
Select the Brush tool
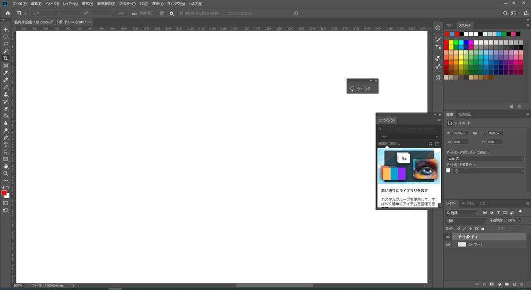click(x=6, y=87)
